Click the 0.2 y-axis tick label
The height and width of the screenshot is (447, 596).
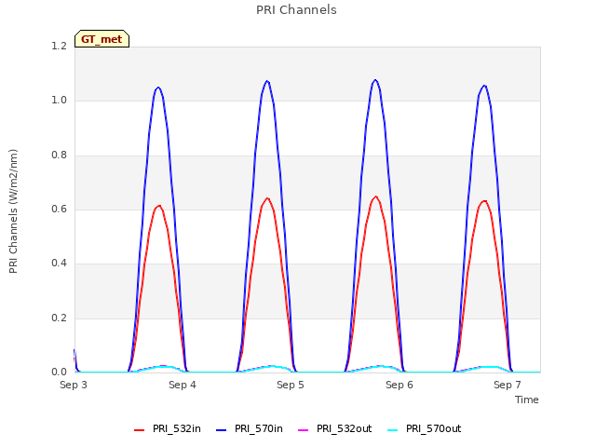click(x=59, y=318)
